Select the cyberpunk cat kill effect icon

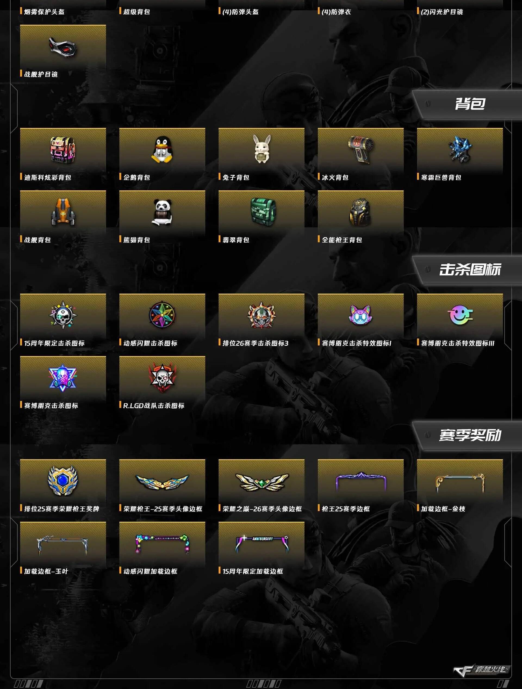(x=360, y=314)
